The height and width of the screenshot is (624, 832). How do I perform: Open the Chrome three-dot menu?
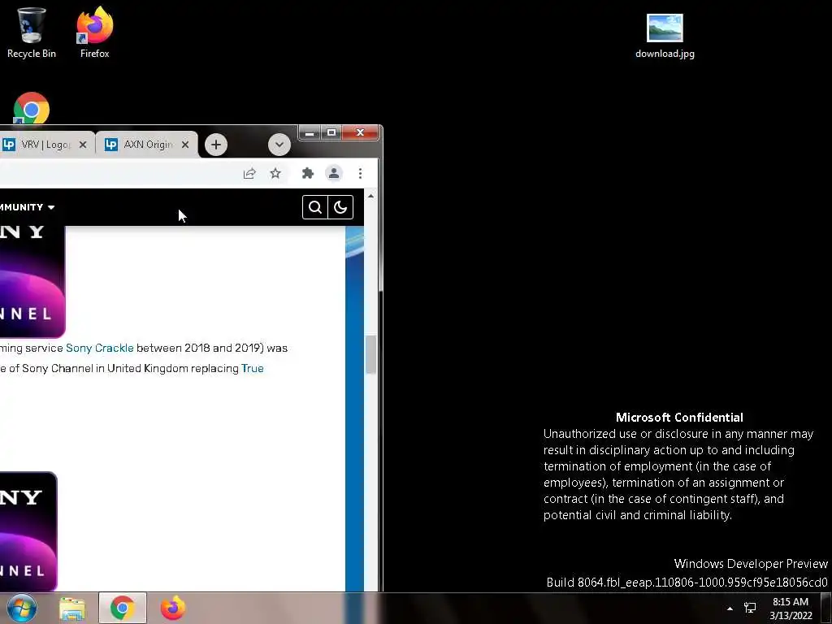click(360, 174)
